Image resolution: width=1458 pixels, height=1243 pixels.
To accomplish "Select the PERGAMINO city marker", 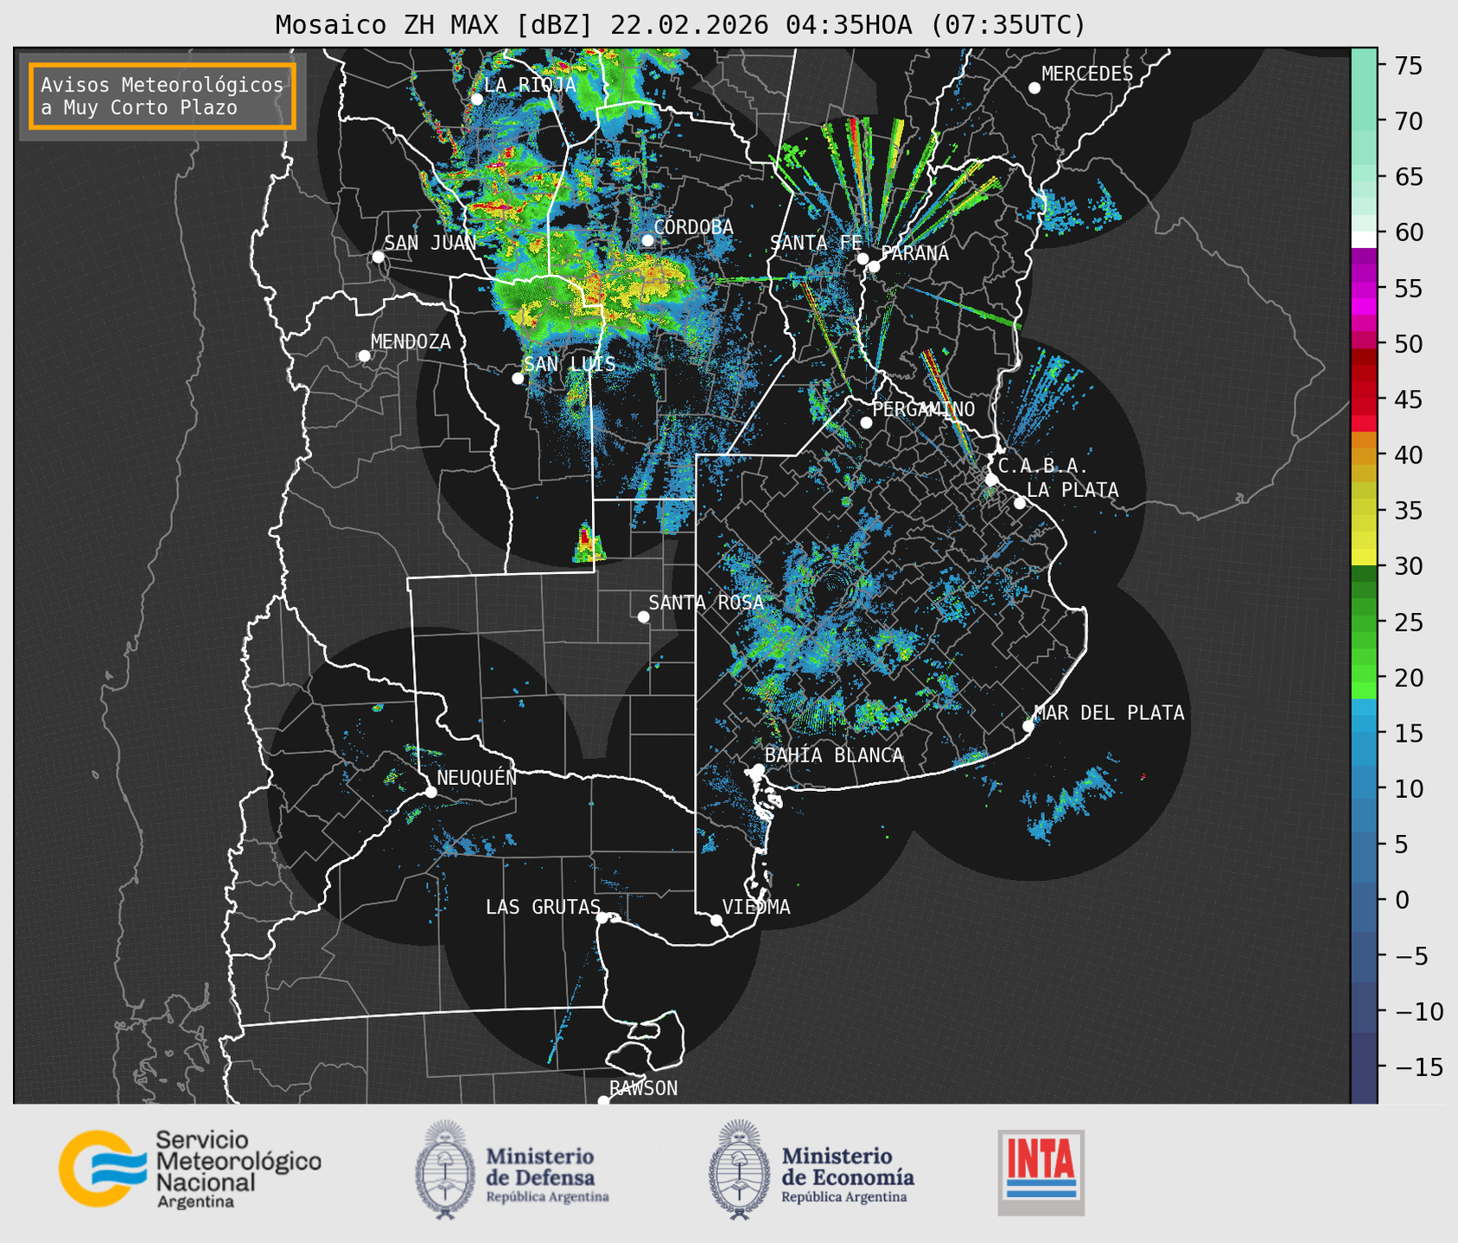I will [x=866, y=423].
